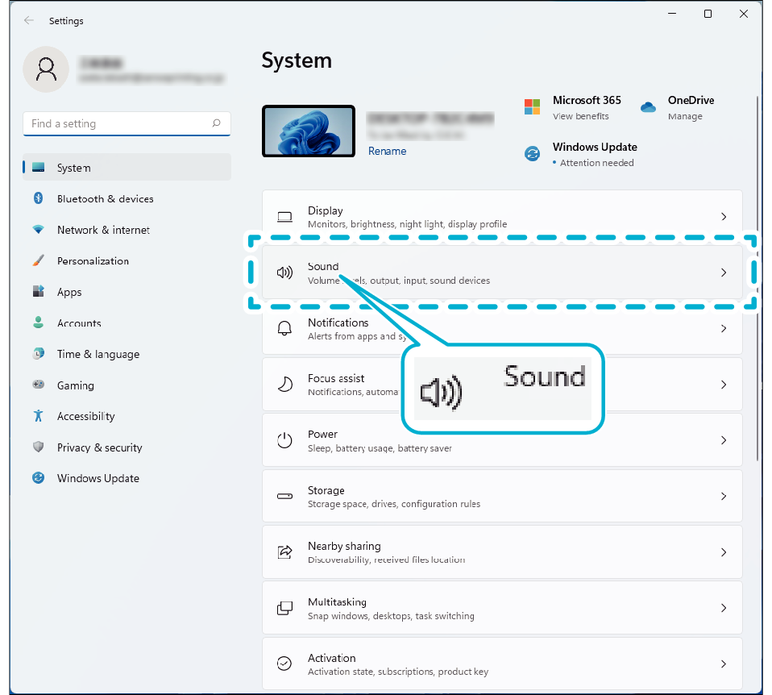Click the Rename link under PC name
772x695 pixels.
[x=387, y=151]
